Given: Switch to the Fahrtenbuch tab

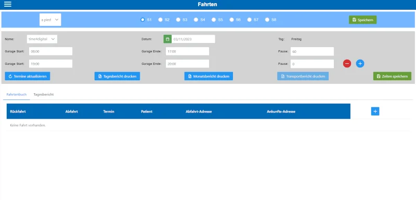Looking at the screenshot, I should tap(17, 95).
